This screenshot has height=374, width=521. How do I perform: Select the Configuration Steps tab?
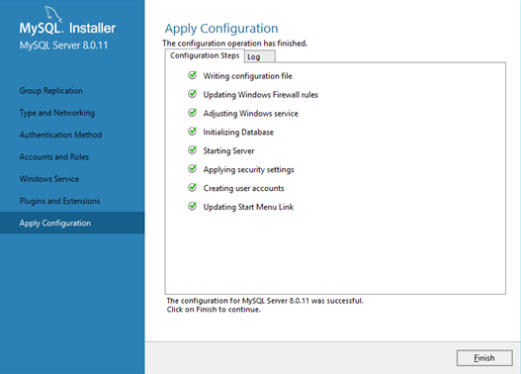tap(205, 55)
